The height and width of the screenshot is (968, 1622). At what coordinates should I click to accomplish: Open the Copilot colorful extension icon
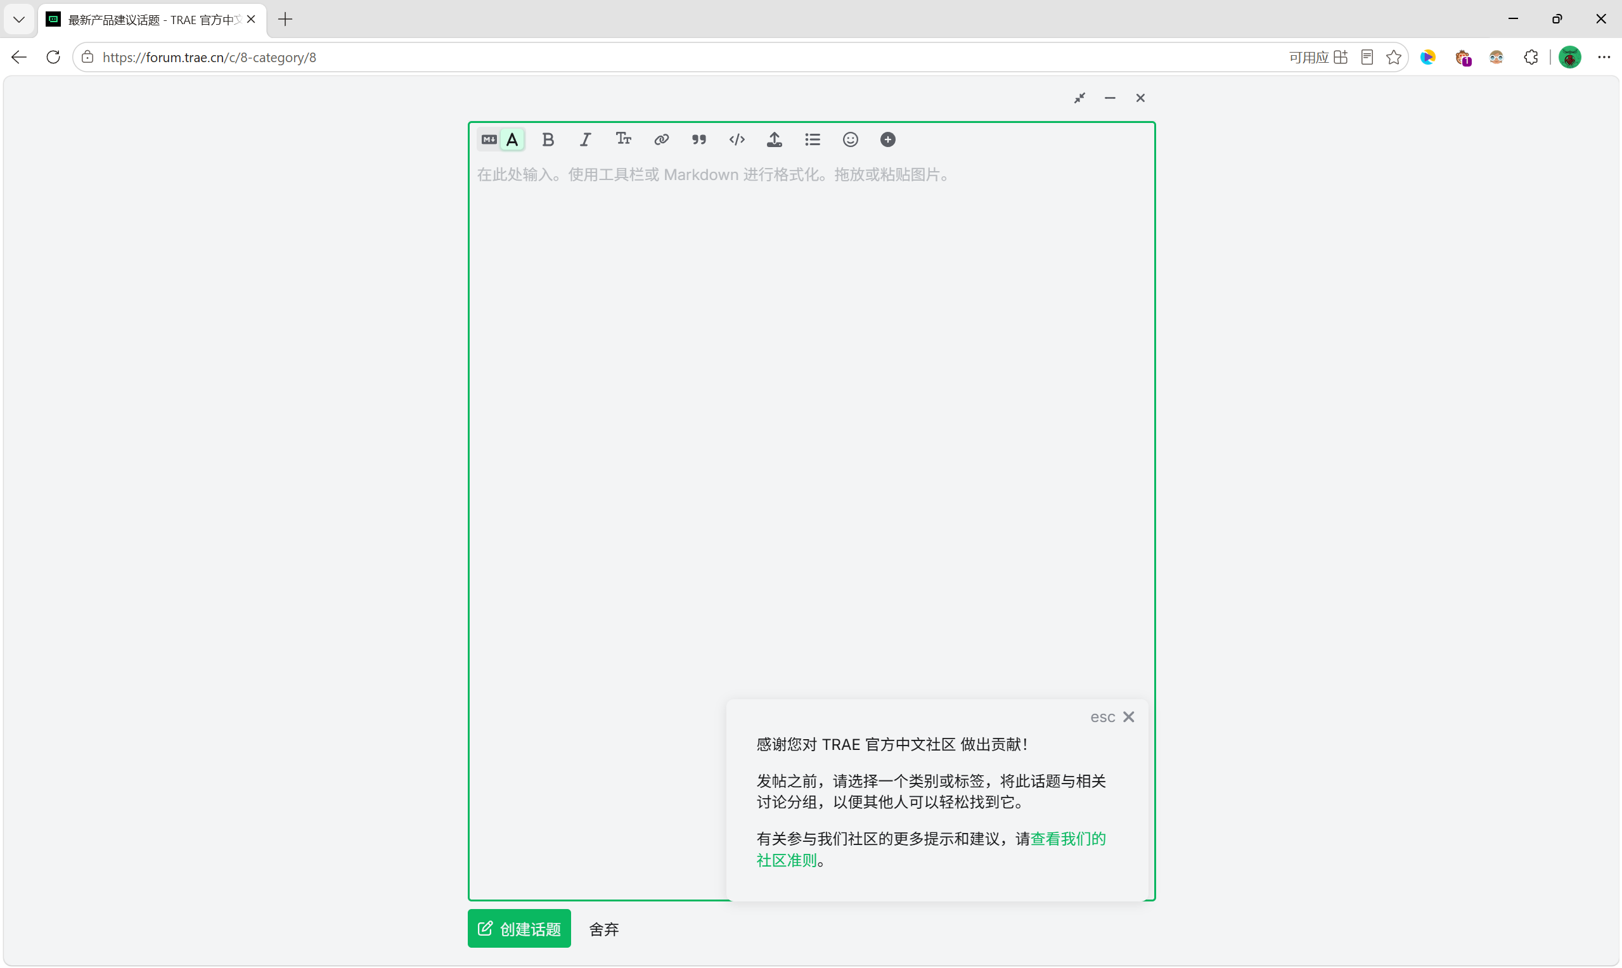(1428, 58)
